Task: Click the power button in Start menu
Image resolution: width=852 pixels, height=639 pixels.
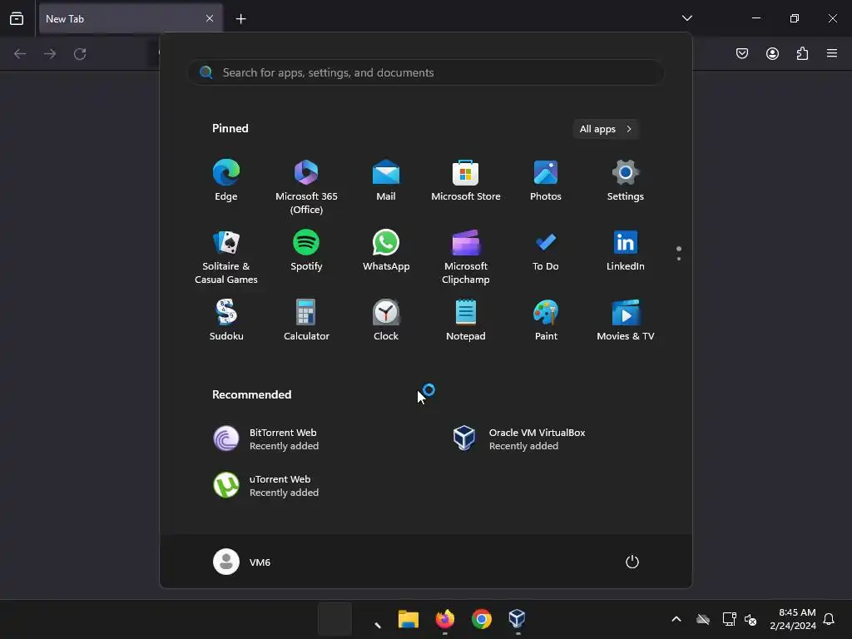Action: (632, 562)
